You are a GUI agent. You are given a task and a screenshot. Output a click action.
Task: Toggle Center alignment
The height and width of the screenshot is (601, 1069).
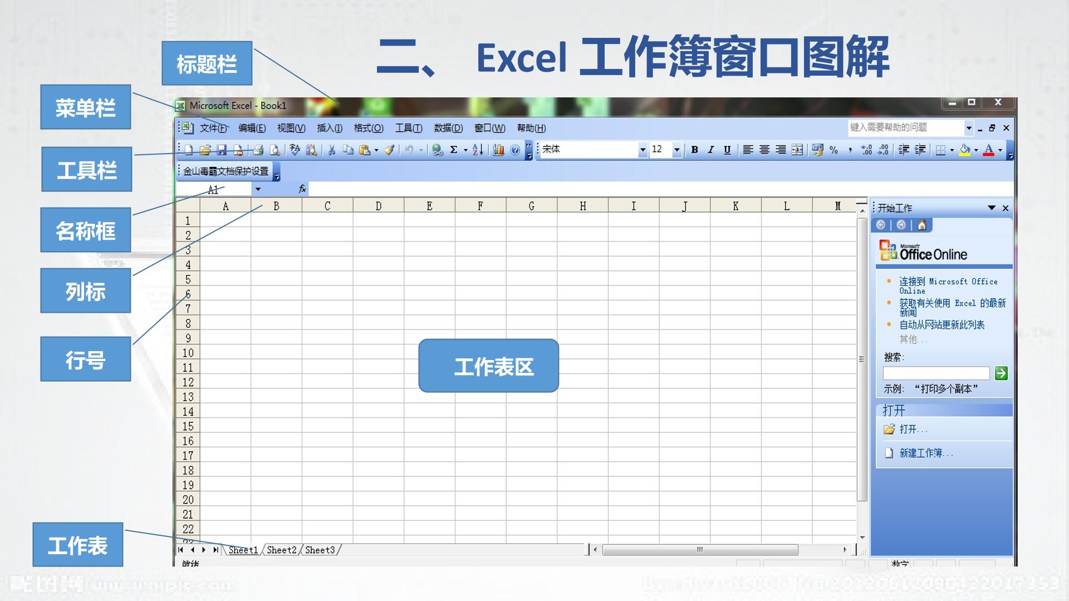764,150
